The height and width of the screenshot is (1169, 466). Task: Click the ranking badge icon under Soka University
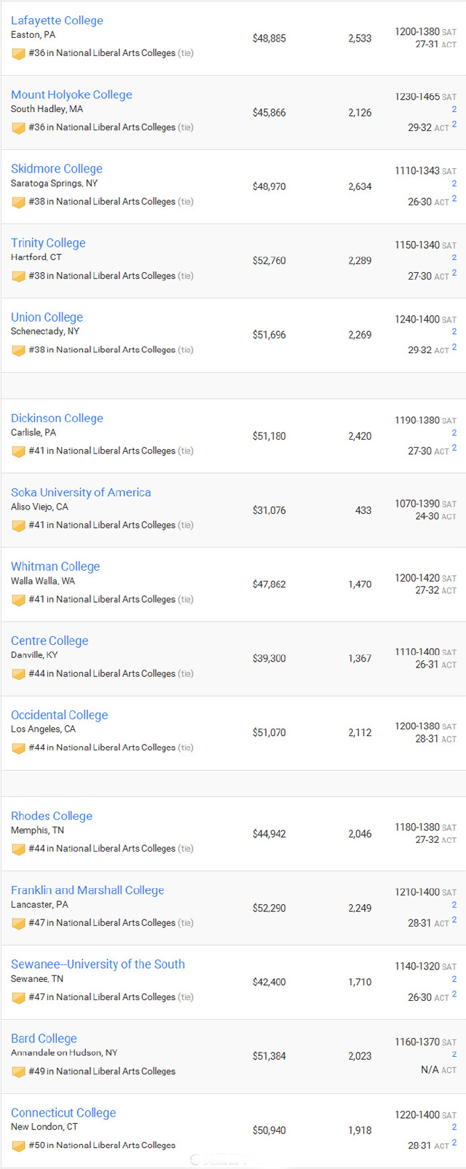tap(18, 526)
